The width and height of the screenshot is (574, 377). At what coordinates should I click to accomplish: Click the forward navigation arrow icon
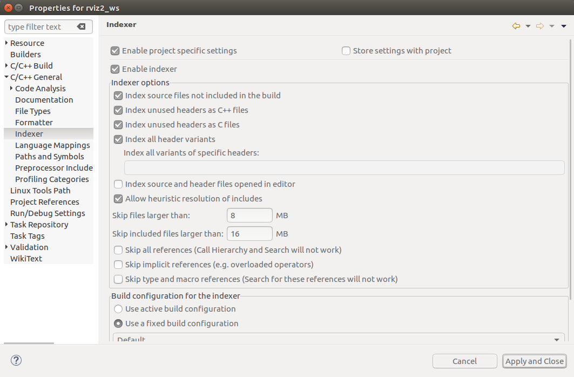pos(539,26)
